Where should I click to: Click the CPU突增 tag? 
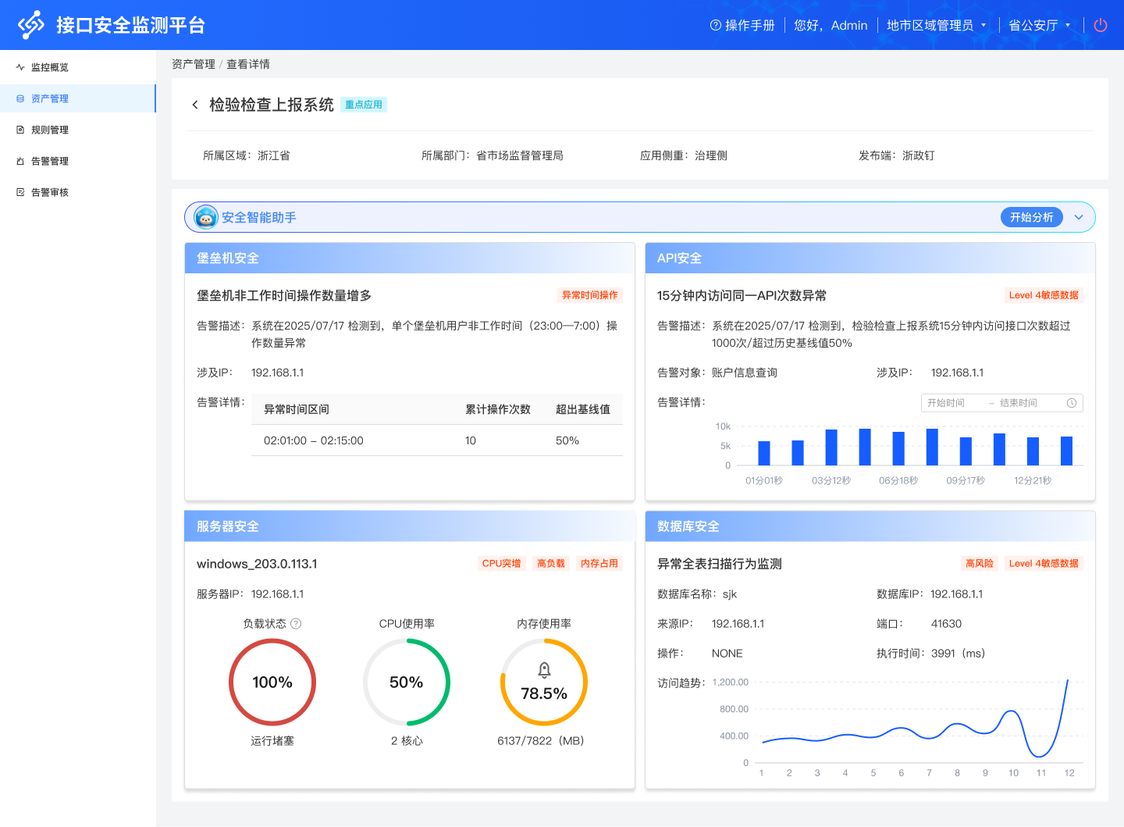coord(501,563)
